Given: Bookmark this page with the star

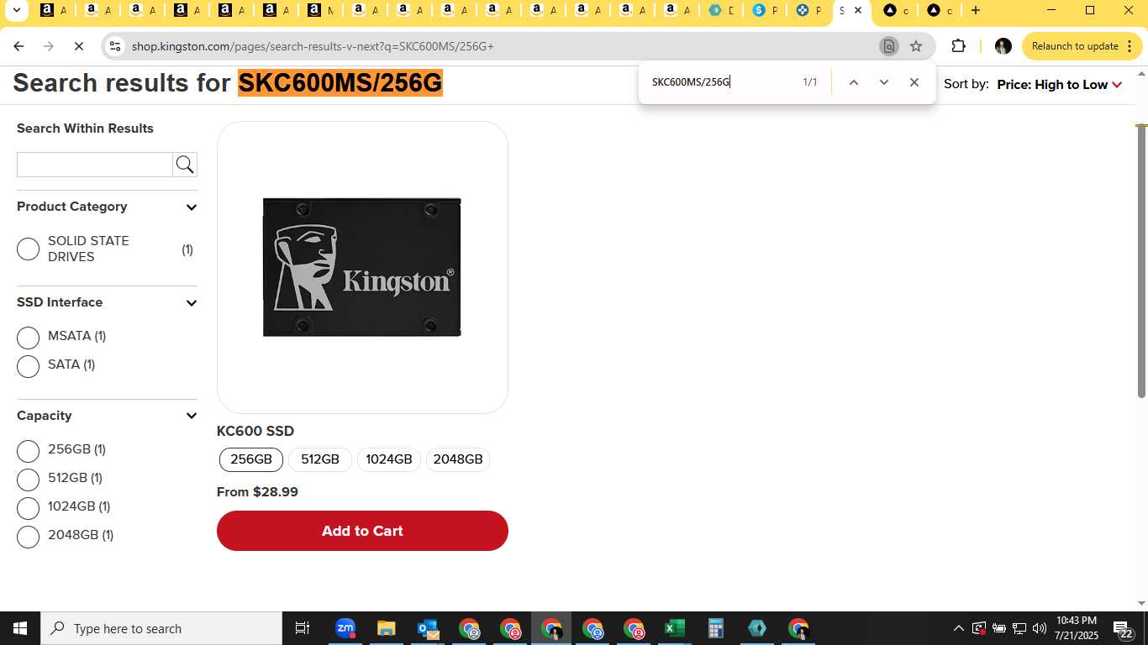Looking at the screenshot, I should pyautogui.click(x=916, y=46).
